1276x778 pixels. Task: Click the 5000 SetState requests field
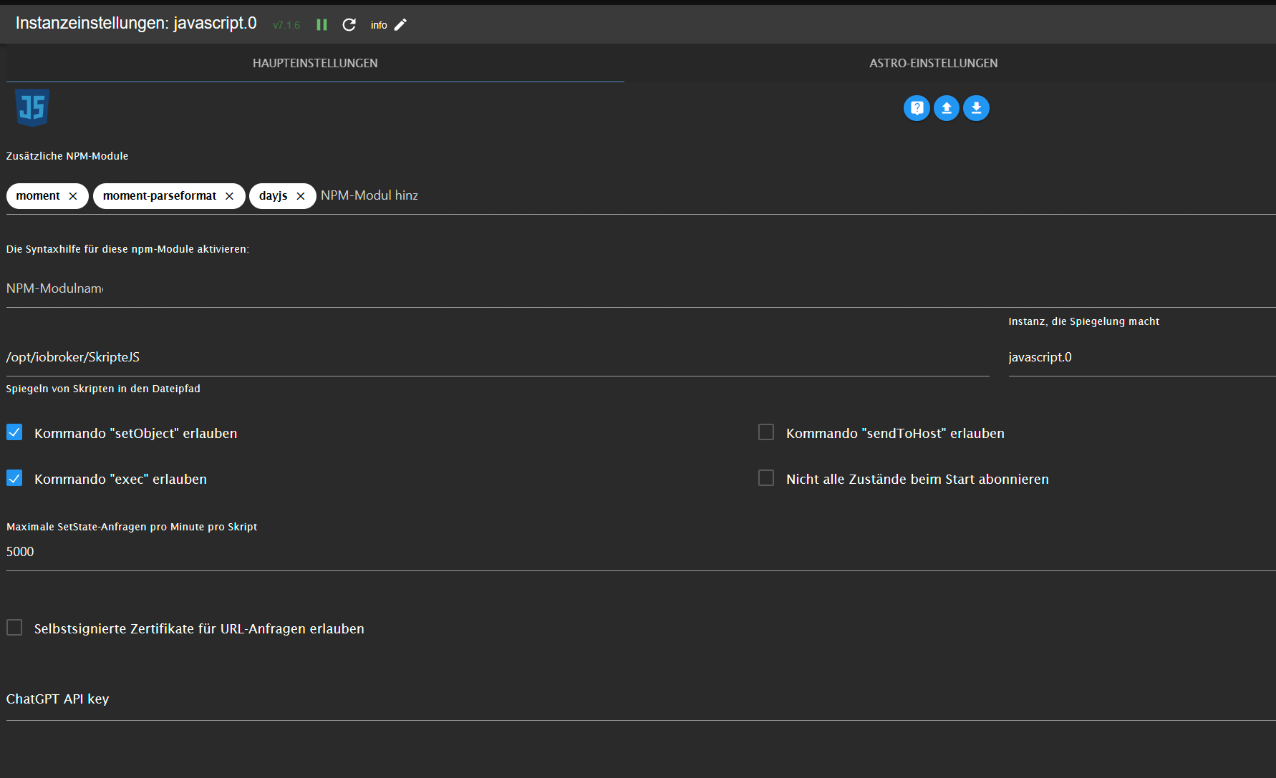tap(641, 552)
